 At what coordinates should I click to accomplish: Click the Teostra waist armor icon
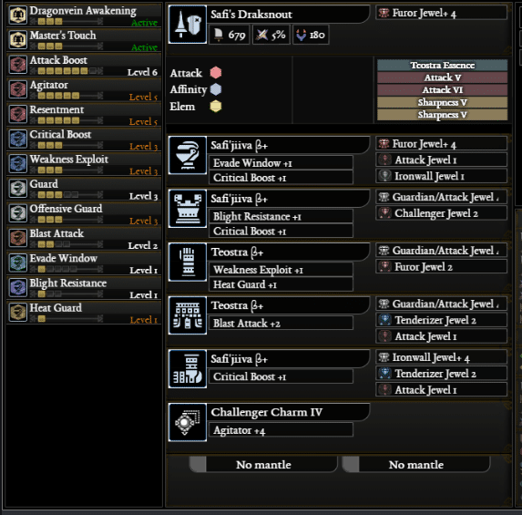tap(188, 315)
